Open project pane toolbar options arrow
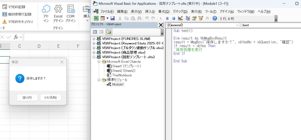301x140 pixels. coord(162,32)
